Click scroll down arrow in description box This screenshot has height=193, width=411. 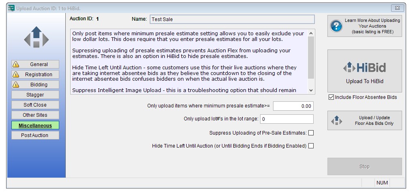click(x=311, y=90)
